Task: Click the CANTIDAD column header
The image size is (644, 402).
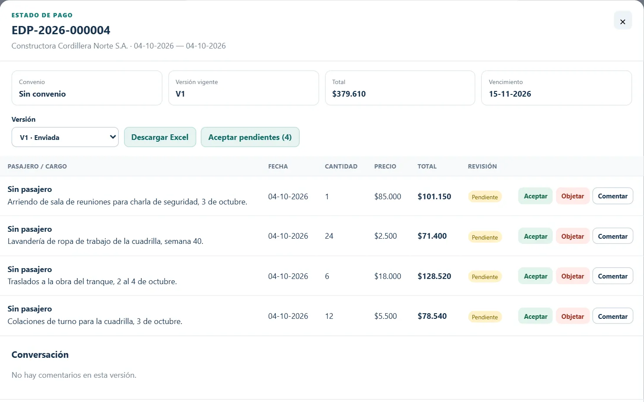Action: pos(341,166)
